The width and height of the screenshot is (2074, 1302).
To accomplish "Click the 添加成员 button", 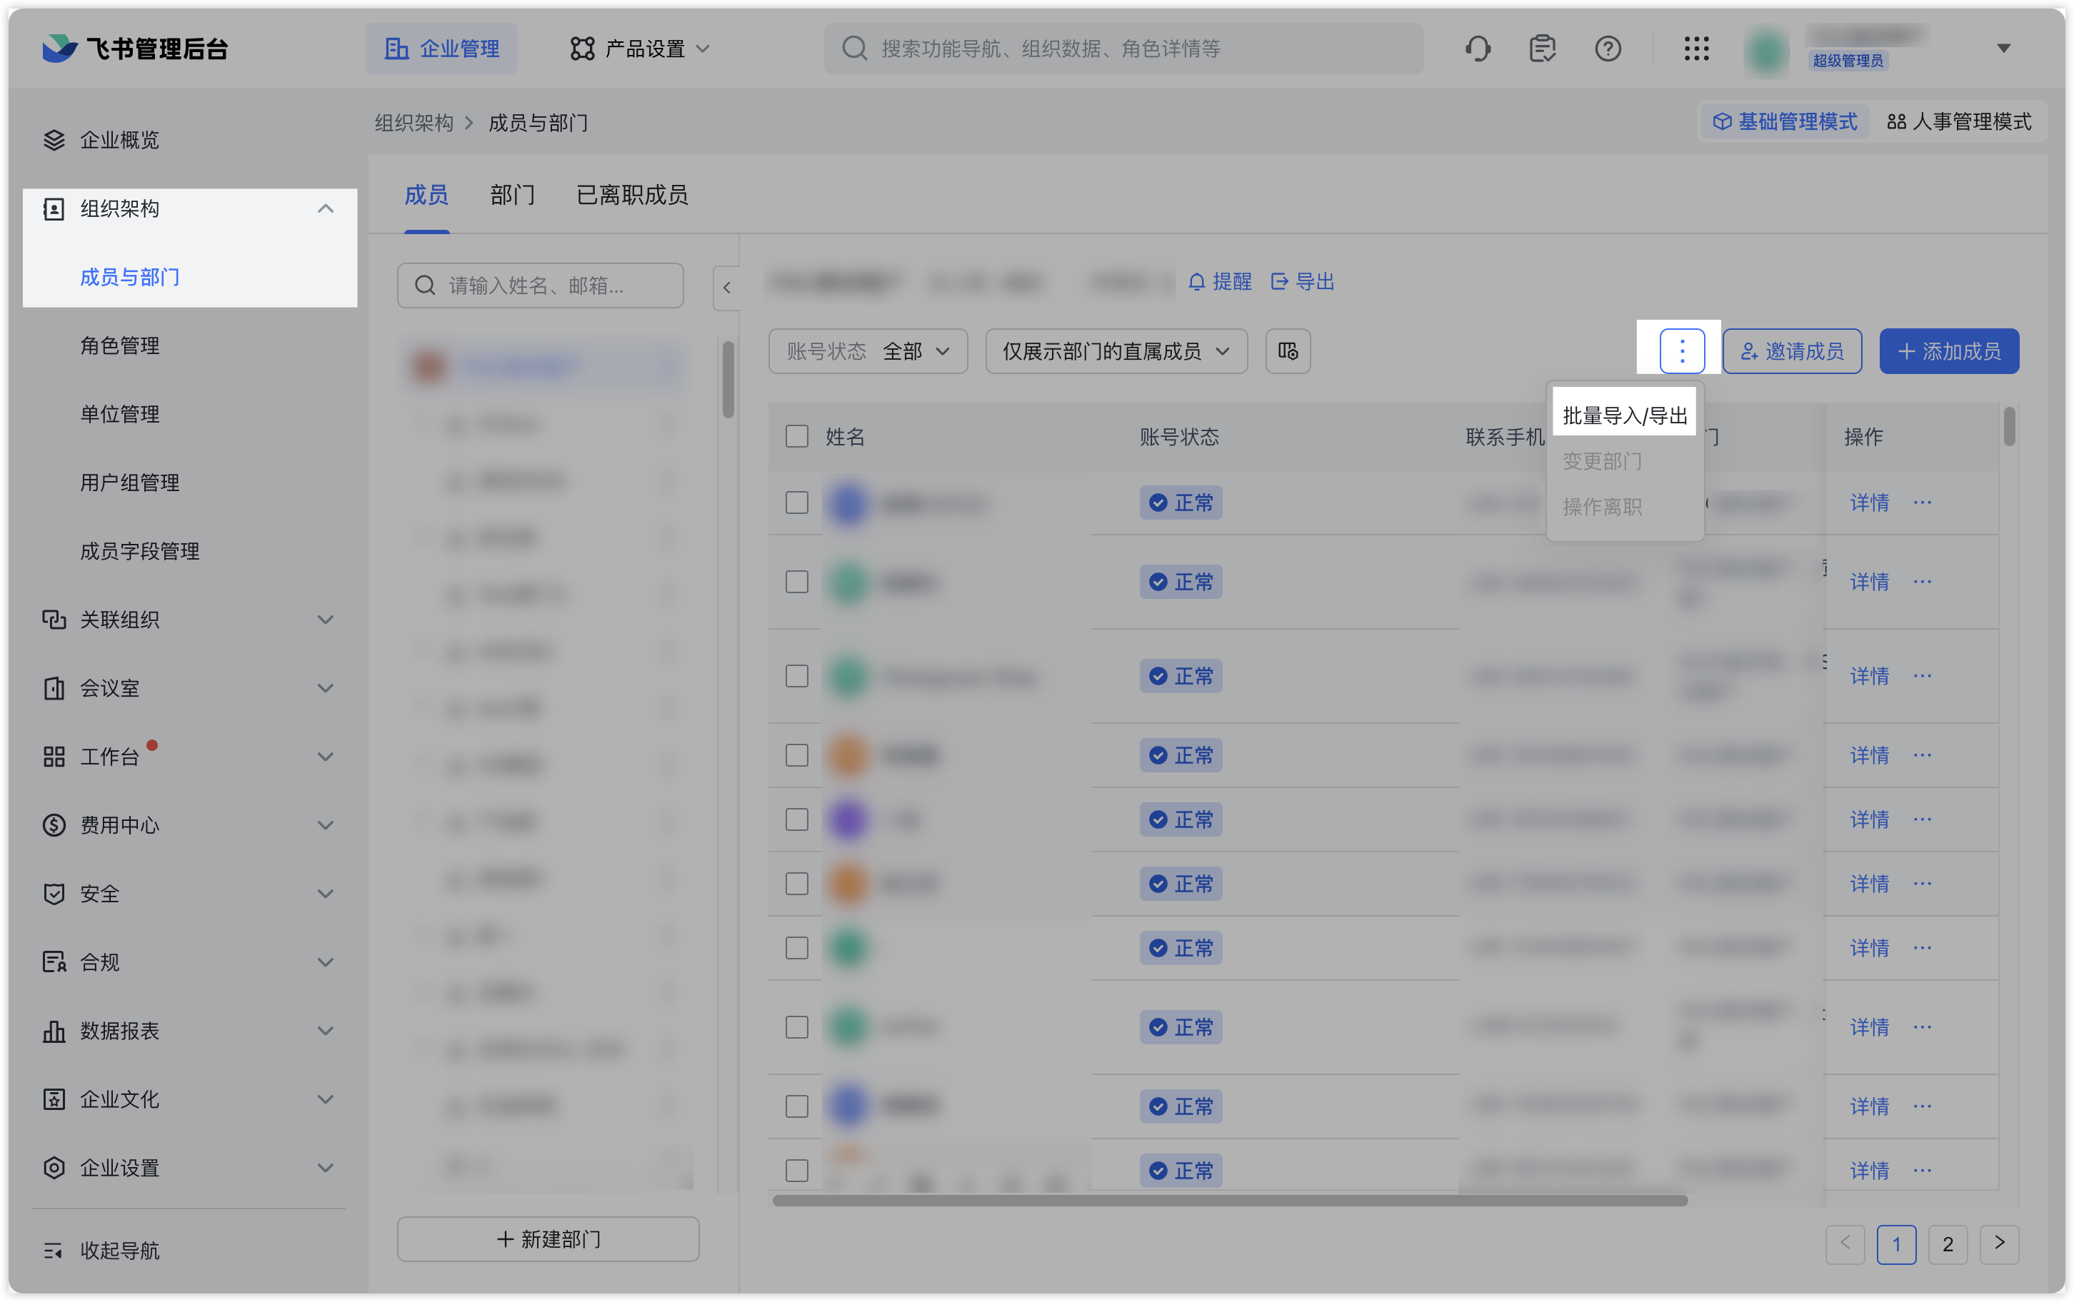I will [x=1948, y=351].
